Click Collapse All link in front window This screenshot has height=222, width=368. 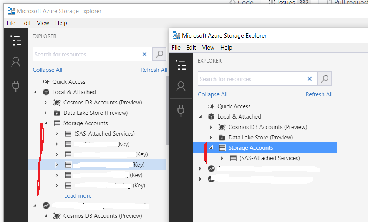[x=213, y=94]
